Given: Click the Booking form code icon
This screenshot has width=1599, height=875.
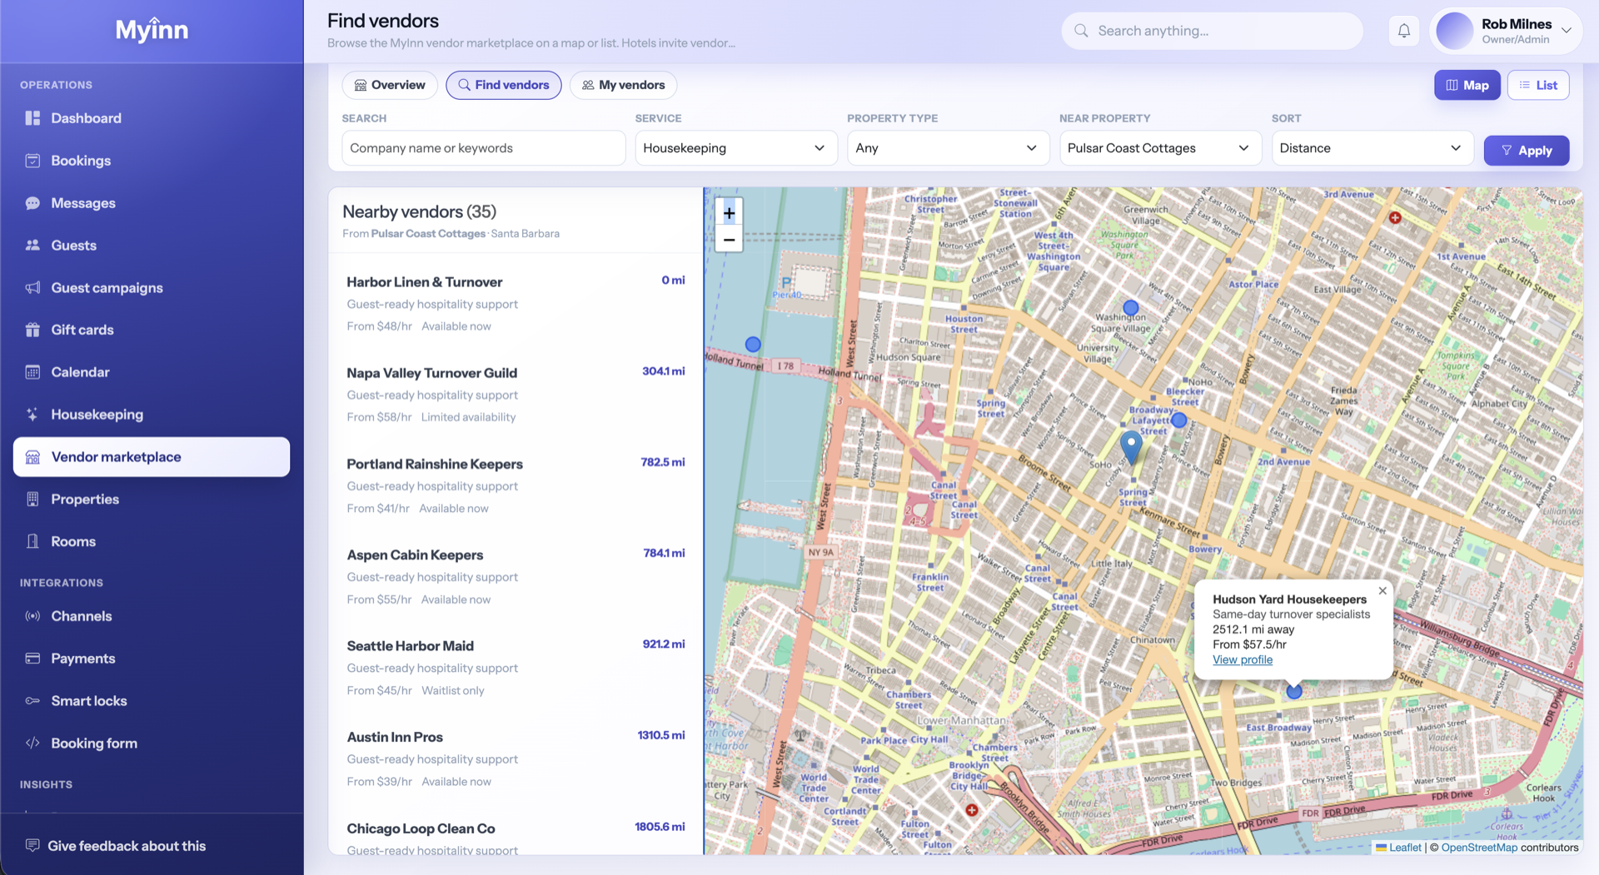Looking at the screenshot, I should 32,743.
